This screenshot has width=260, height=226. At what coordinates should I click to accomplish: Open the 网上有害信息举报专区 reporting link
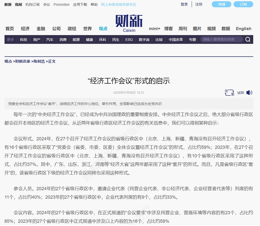[x=118, y=4]
